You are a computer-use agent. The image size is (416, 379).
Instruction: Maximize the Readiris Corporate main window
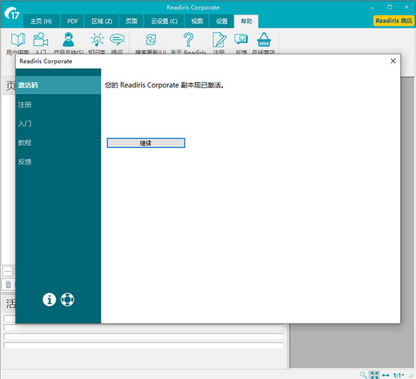[x=390, y=7]
